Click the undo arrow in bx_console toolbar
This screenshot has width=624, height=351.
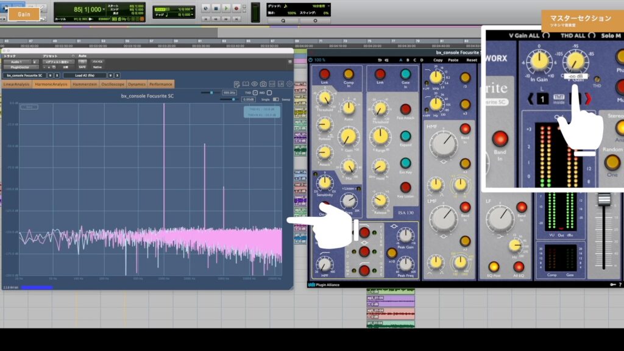379,60
